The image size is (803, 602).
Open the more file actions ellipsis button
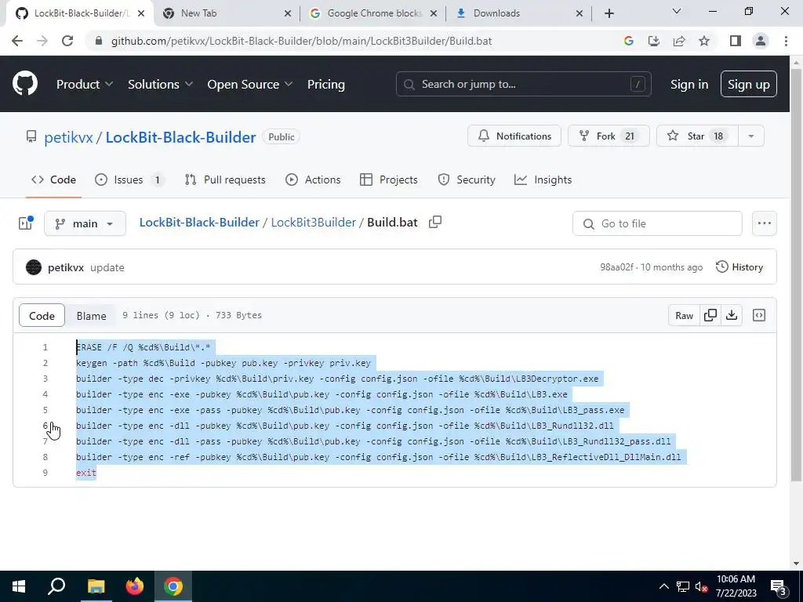tap(764, 223)
